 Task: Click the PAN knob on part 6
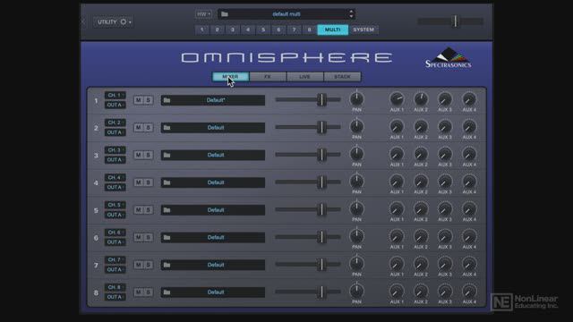point(356,236)
